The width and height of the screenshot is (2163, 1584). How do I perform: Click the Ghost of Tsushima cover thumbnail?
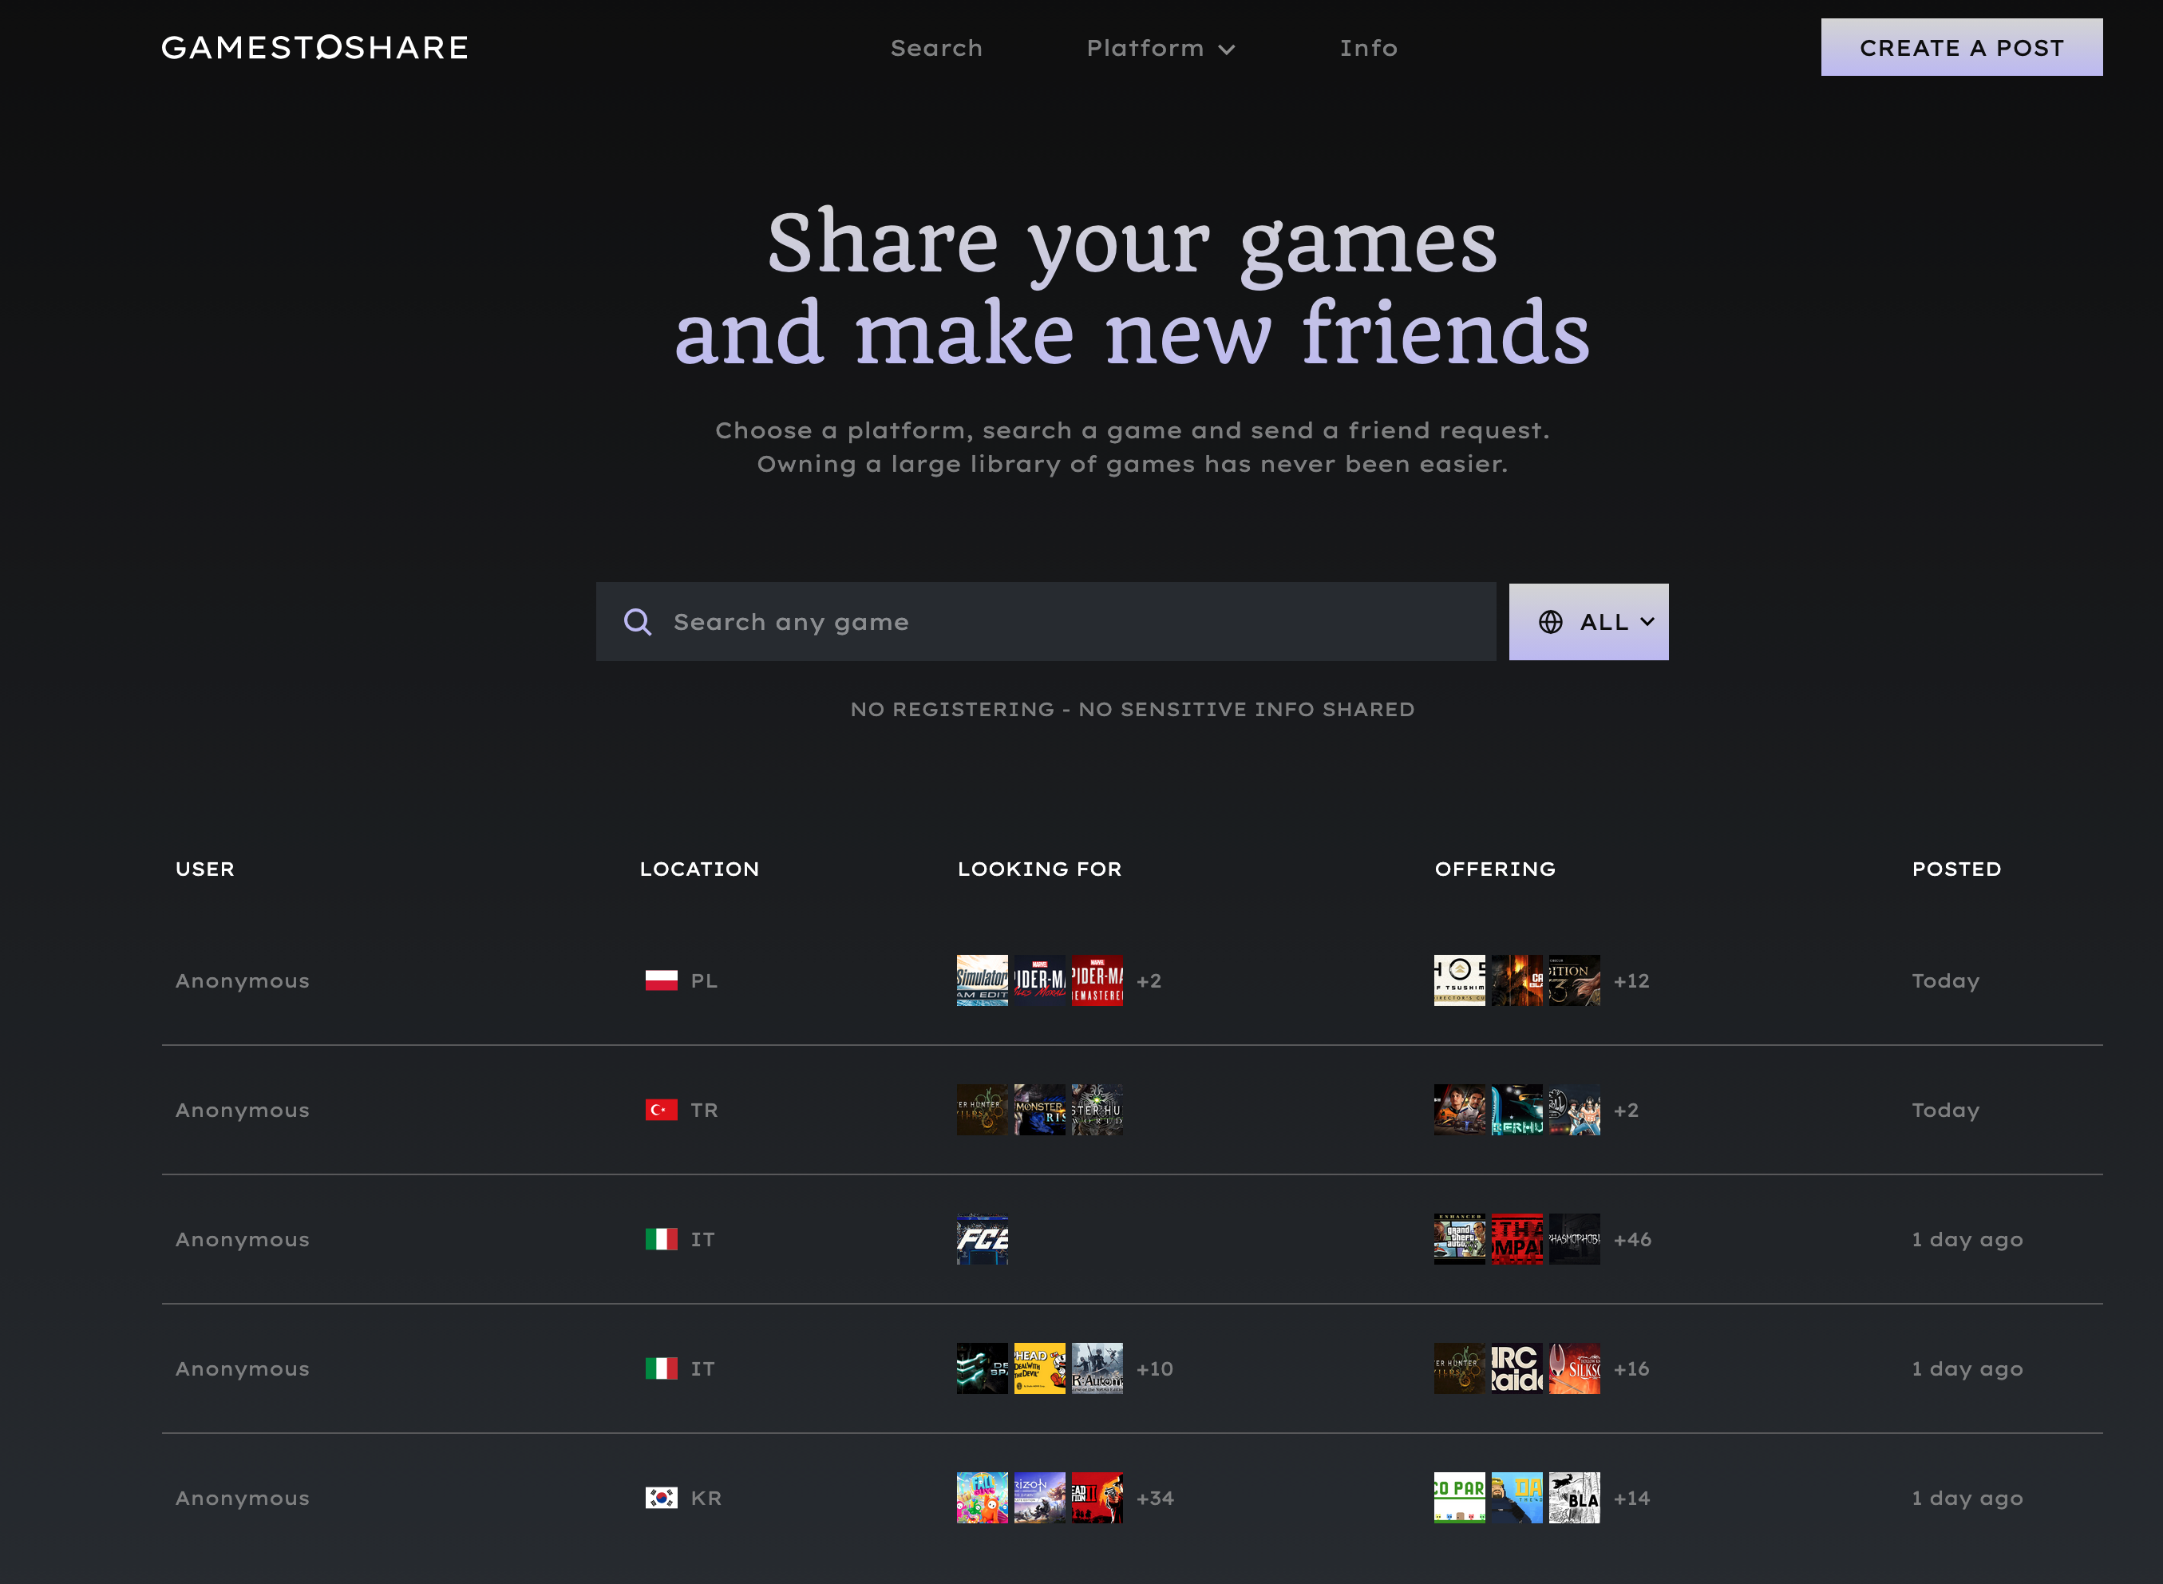1458,980
